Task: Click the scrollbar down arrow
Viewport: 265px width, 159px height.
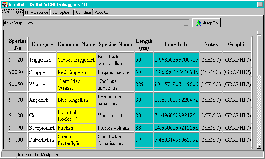Action: [x=259, y=146]
